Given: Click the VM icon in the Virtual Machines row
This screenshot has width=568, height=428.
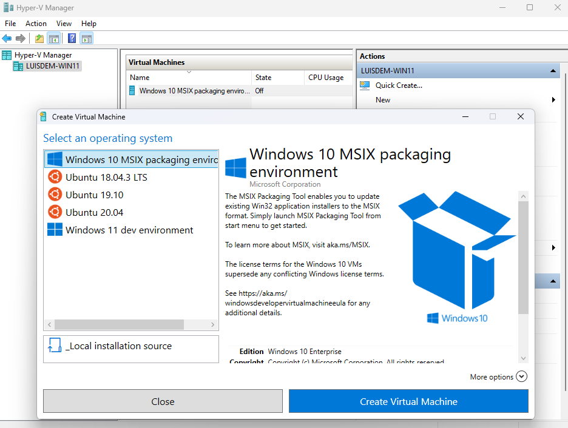Looking at the screenshot, I should (x=132, y=90).
